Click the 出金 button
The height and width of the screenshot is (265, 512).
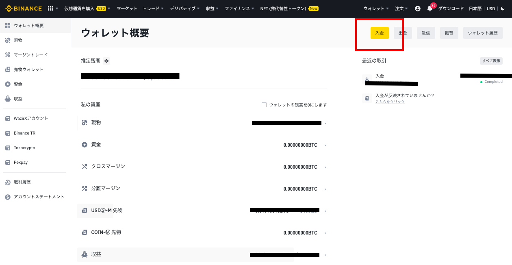pos(403,33)
